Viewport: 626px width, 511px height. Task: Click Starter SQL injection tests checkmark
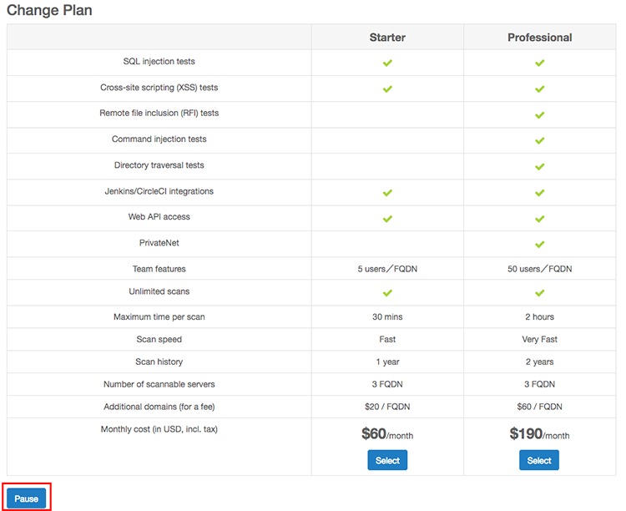coord(387,63)
